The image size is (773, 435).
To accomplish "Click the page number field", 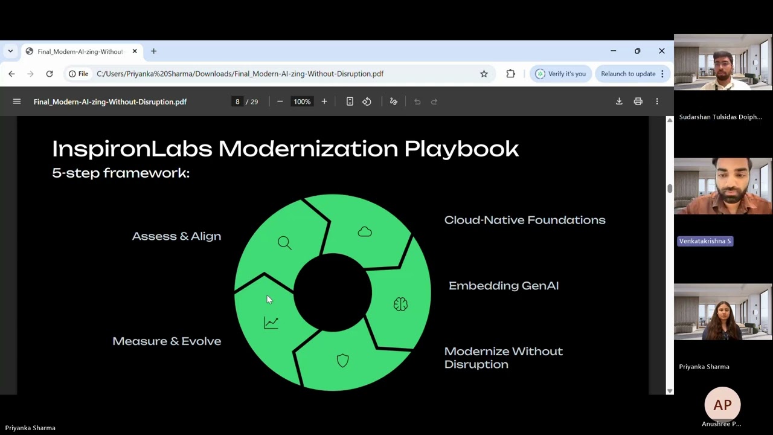I will 237,101.
